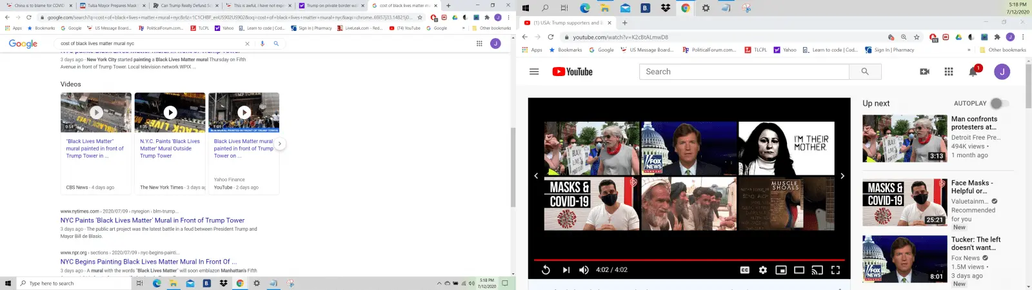This screenshot has height=290, width=1032.
Task: Click the Google logo
Action: 23,44
